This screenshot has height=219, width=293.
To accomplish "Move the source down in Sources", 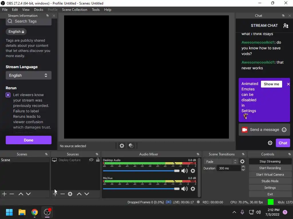I will point(87,194).
